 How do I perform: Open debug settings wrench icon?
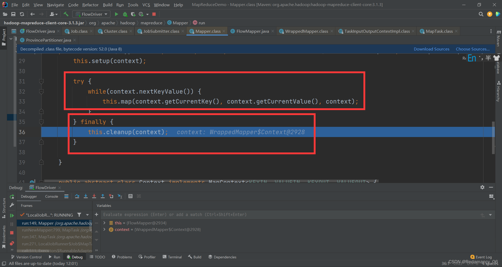[12, 205]
